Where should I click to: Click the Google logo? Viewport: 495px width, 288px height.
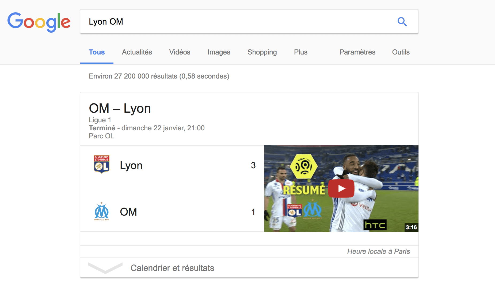tap(39, 22)
